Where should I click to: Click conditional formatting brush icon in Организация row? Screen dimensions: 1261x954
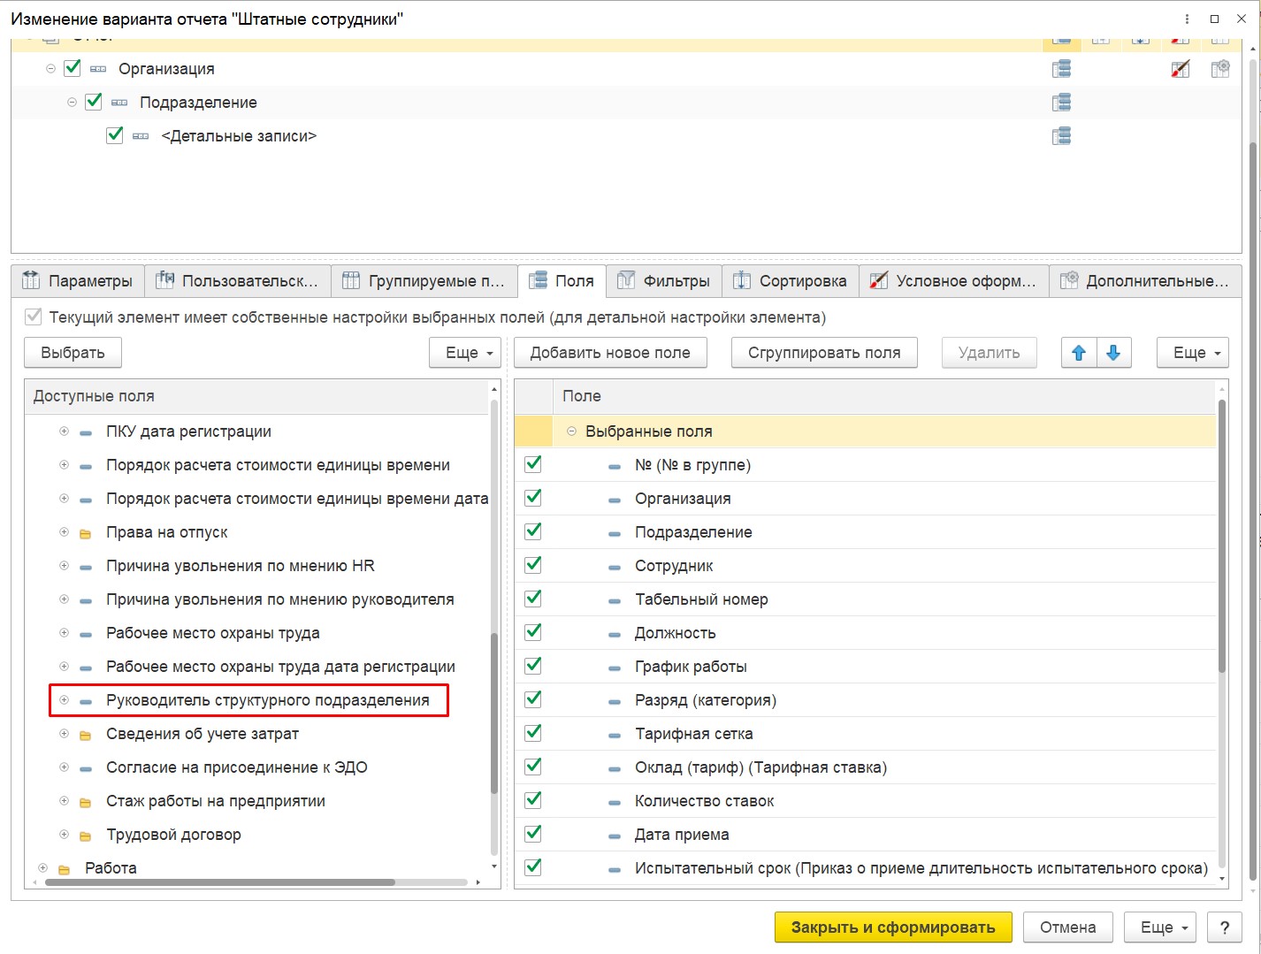(1180, 69)
